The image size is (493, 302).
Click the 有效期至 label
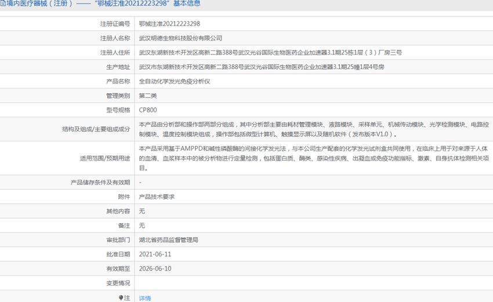(x=118, y=269)
